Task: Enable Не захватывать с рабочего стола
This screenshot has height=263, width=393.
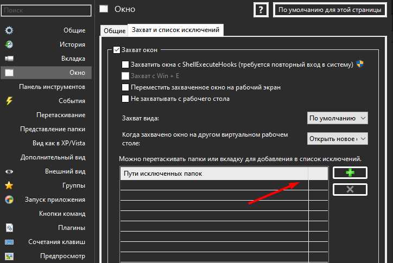Action: (x=126, y=99)
